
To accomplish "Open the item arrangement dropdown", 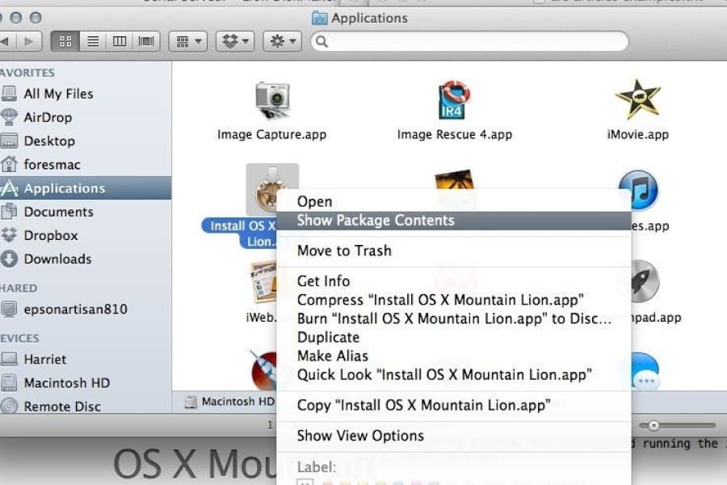I will [x=187, y=42].
